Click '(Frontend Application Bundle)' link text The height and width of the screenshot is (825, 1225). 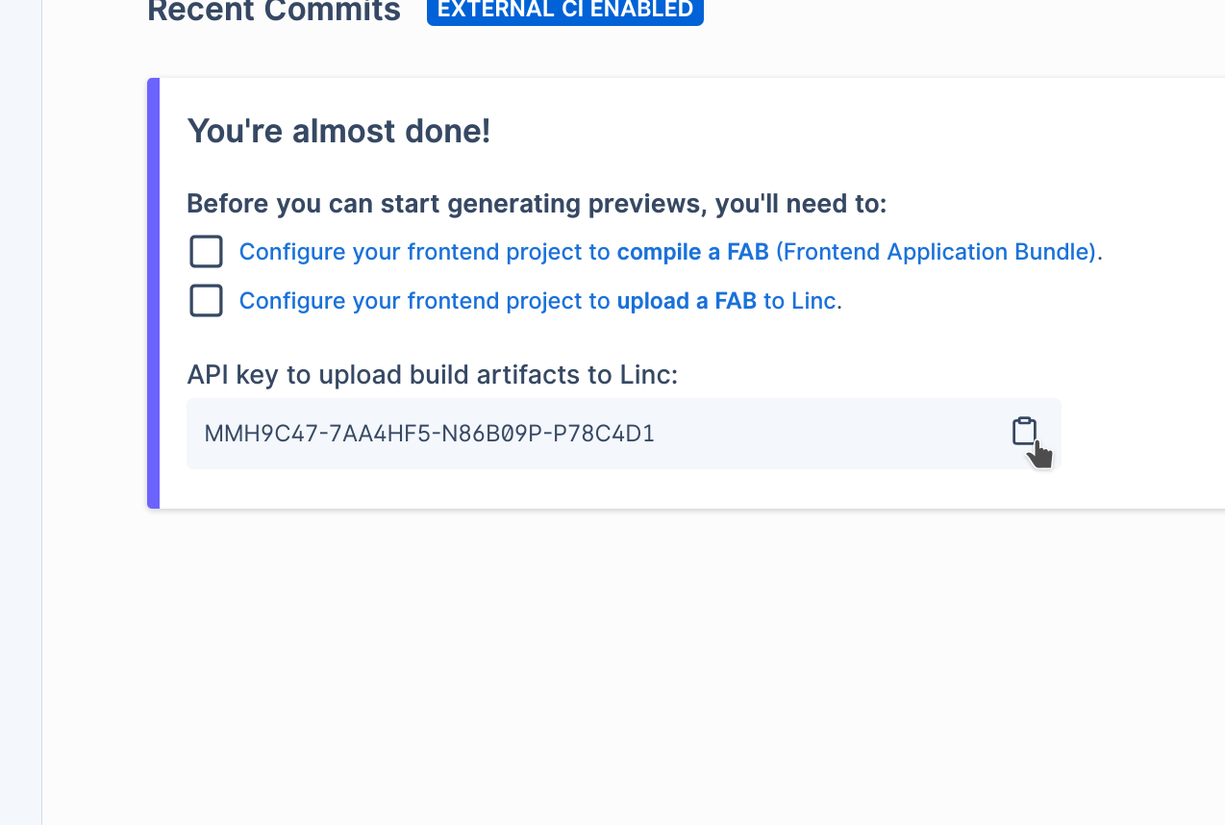point(936,252)
